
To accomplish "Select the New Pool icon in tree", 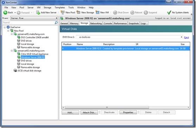I will (x=12, y=31).
